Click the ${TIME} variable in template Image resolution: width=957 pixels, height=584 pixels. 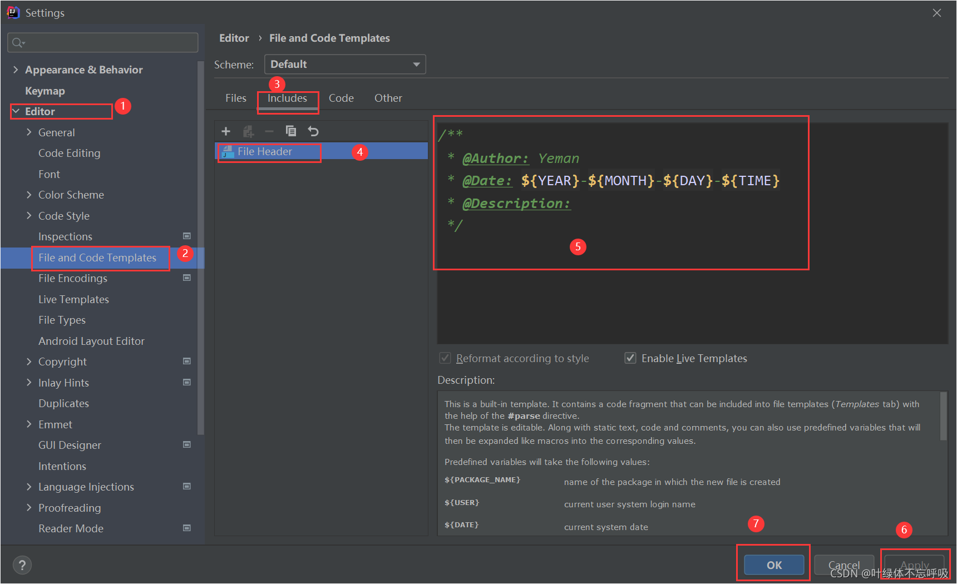(751, 181)
